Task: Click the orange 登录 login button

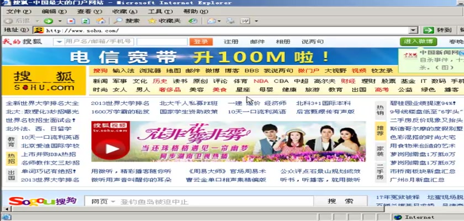Action: tap(201, 41)
